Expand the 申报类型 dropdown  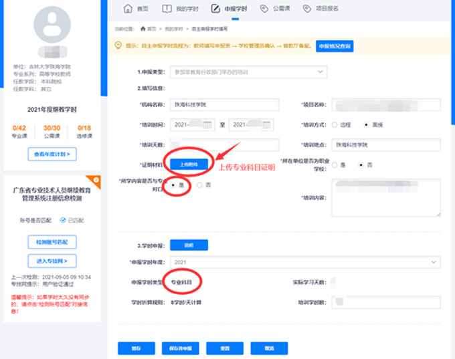point(321,71)
